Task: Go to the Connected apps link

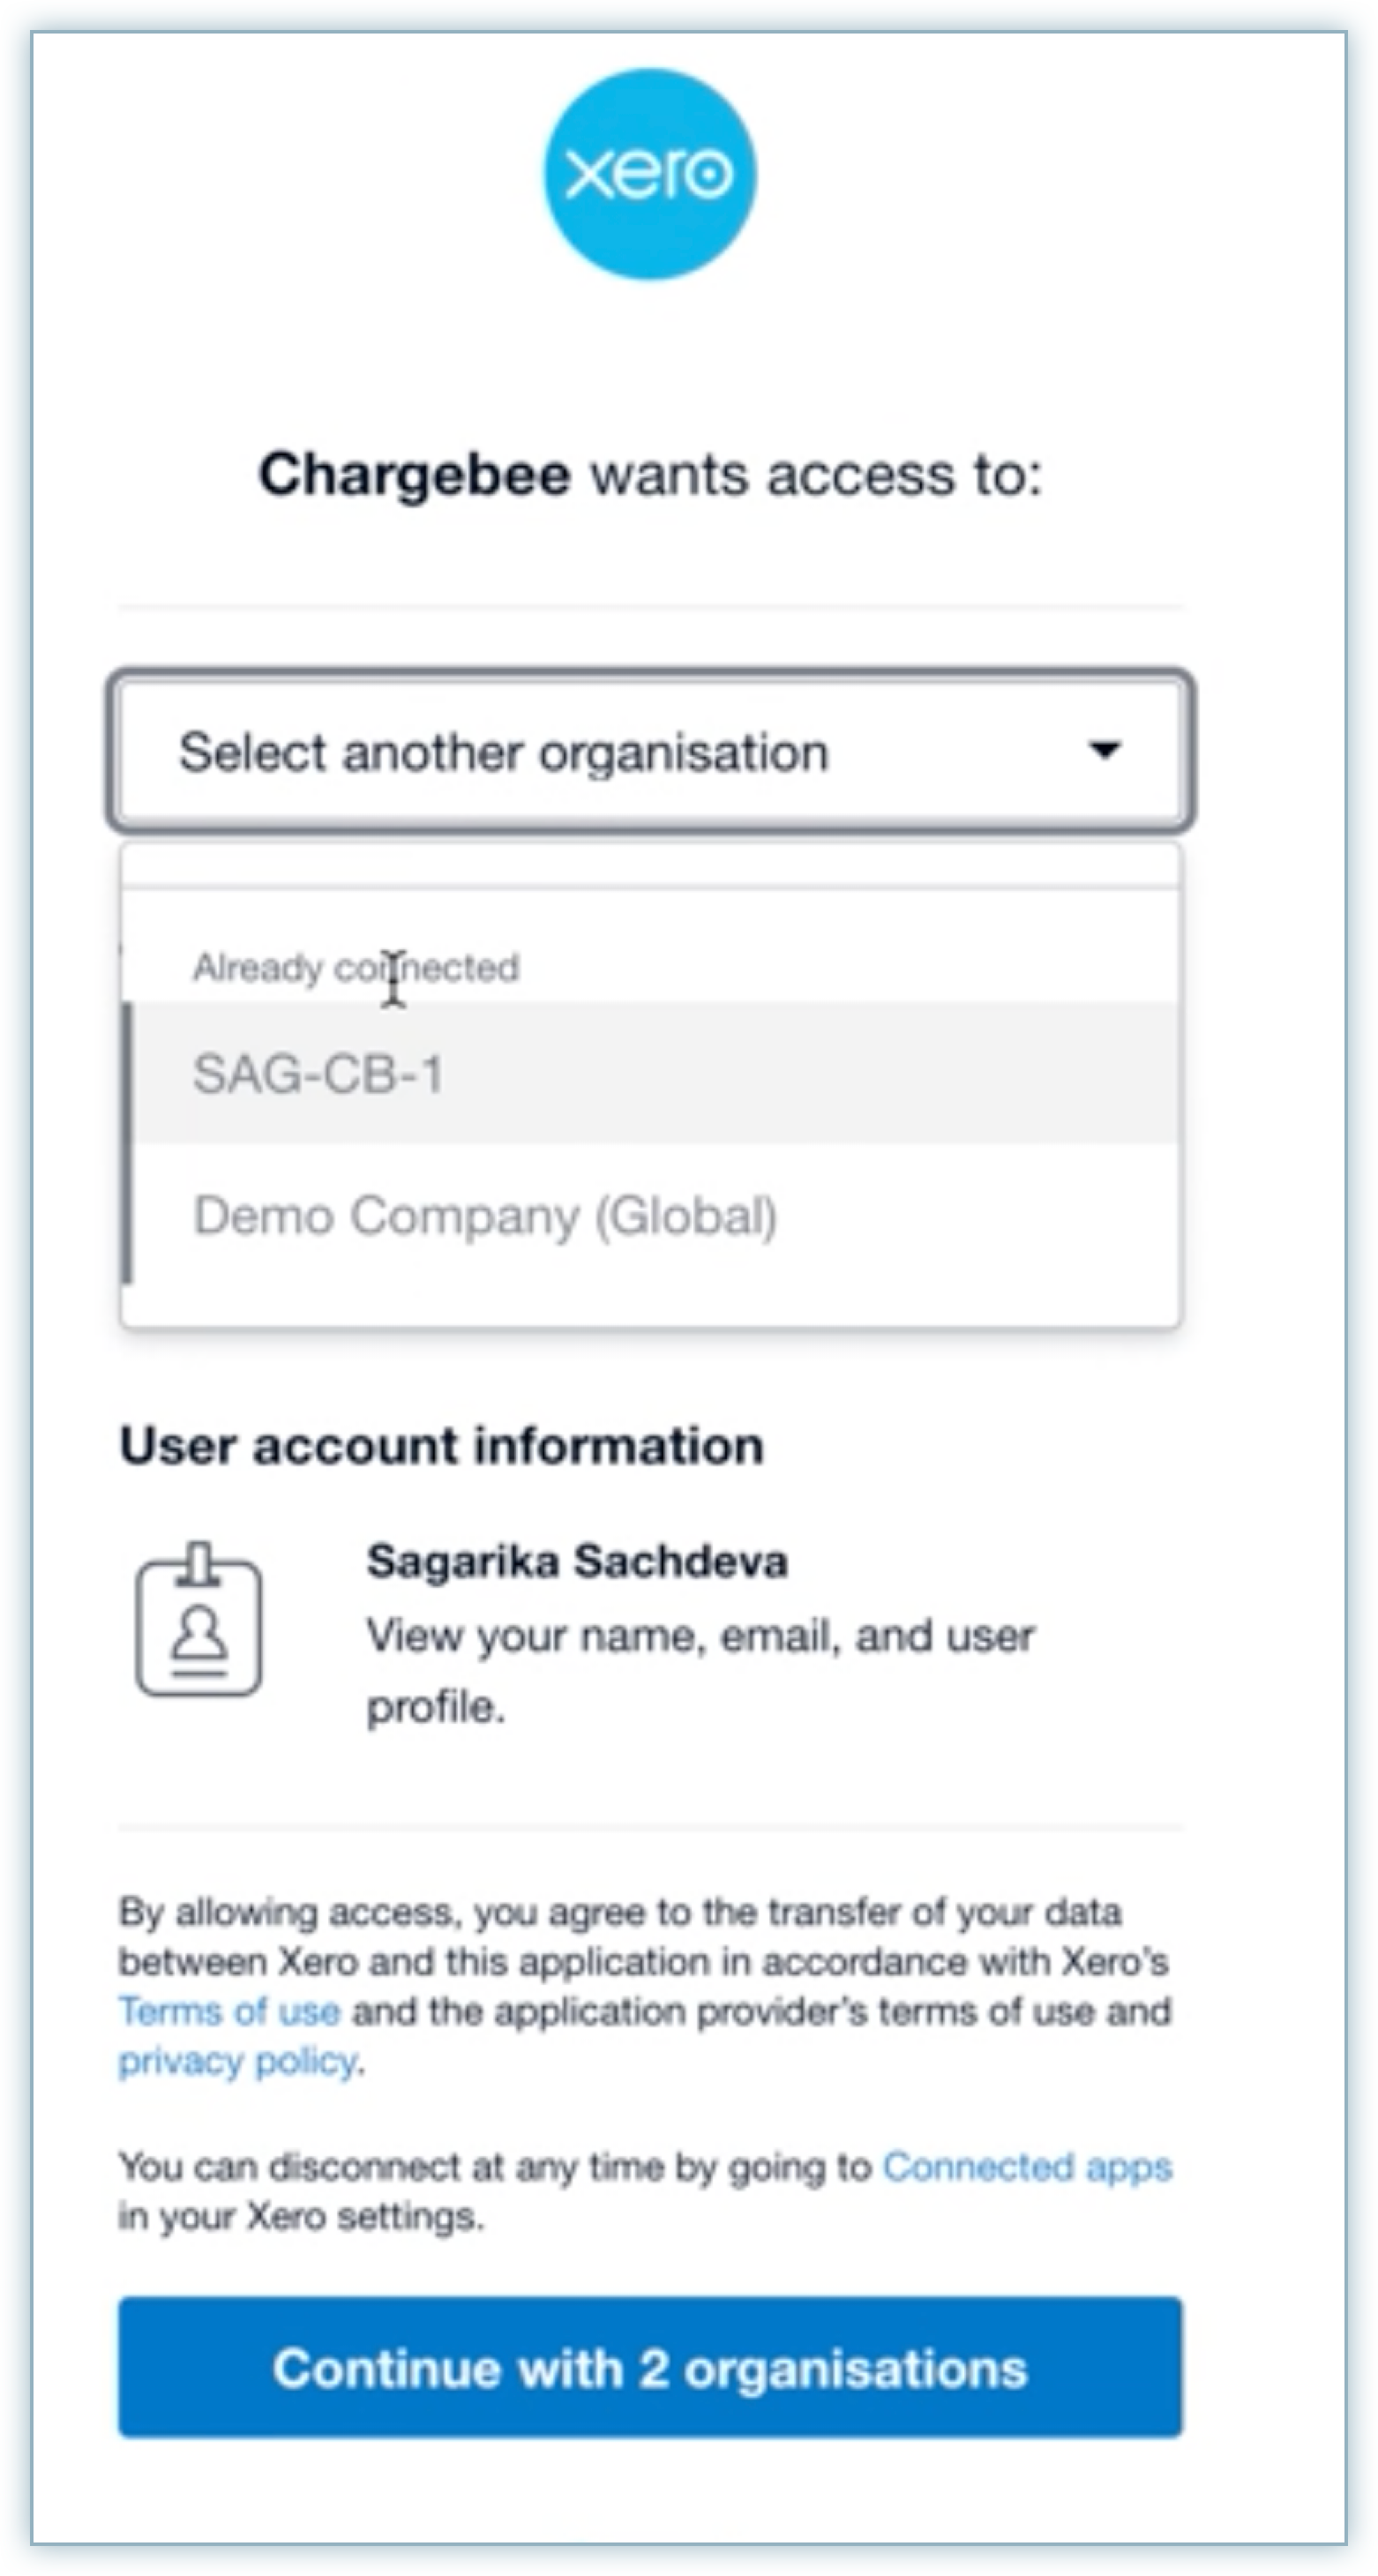Action: 1027,2166
